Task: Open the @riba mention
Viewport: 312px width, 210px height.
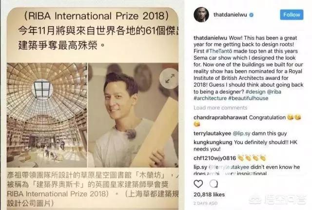Action: (x=274, y=92)
